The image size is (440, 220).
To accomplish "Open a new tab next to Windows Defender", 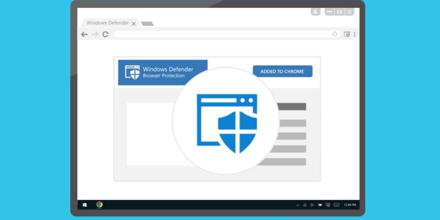I will pyautogui.click(x=147, y=24).
